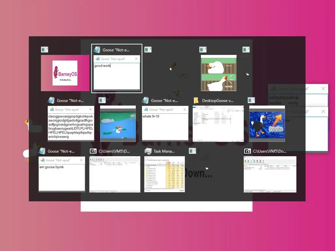The image size is (335, 251).
Task: Select the 'am goose hjonk' Not-epad thumbnail
Action: click(x=62, y=174)
